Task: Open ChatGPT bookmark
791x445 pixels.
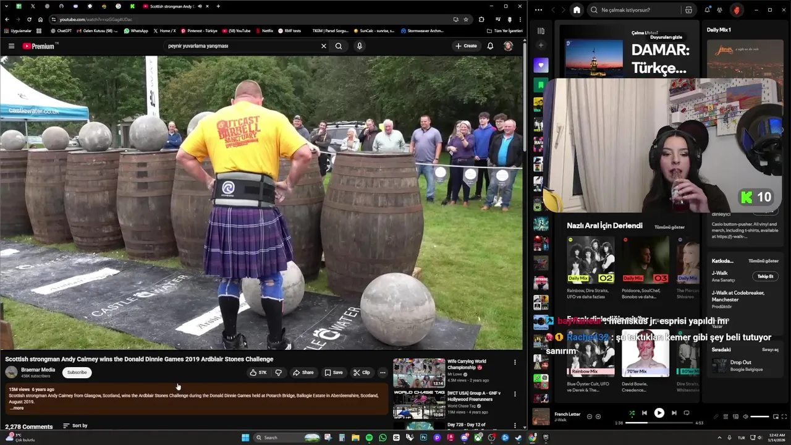Action: (61, 30)
